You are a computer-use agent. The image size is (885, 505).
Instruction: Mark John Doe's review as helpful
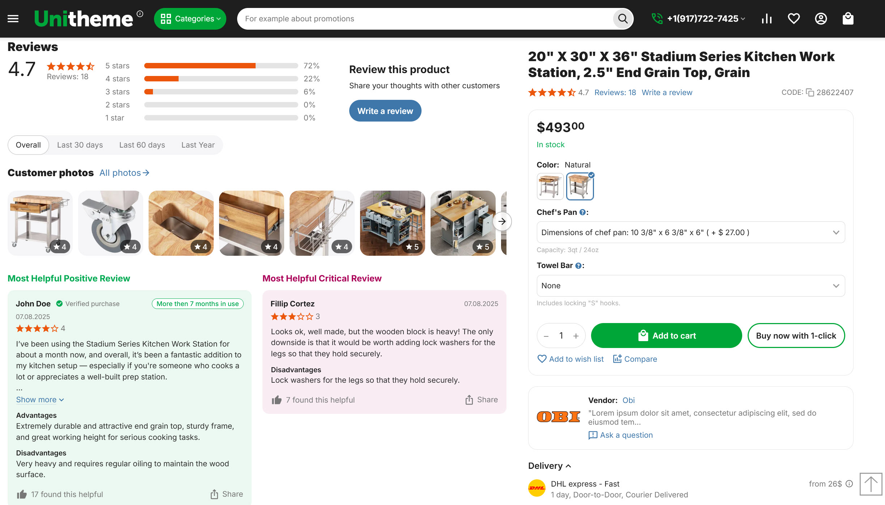22,494
